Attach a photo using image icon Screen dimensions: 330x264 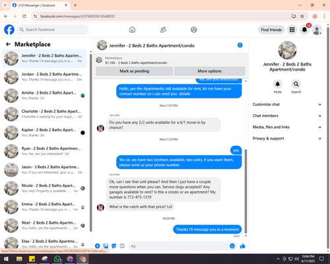coord(106,246)
